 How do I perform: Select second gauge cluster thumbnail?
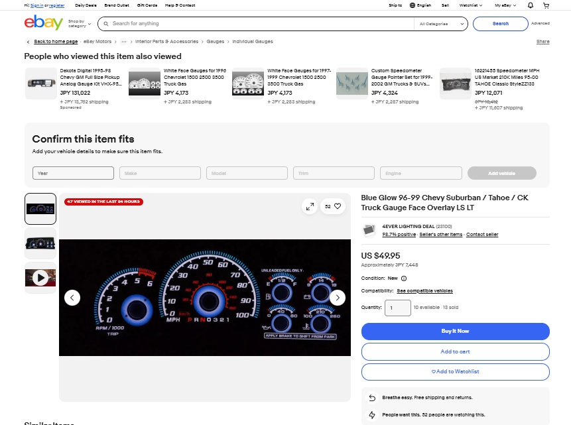click(x=40, y=243)
